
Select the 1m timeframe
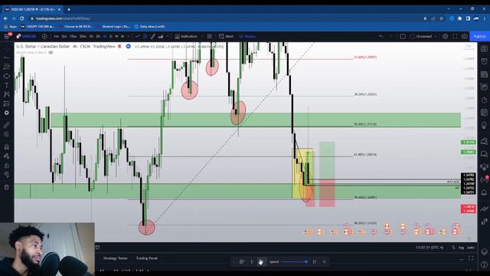click(x=56, y=36)
